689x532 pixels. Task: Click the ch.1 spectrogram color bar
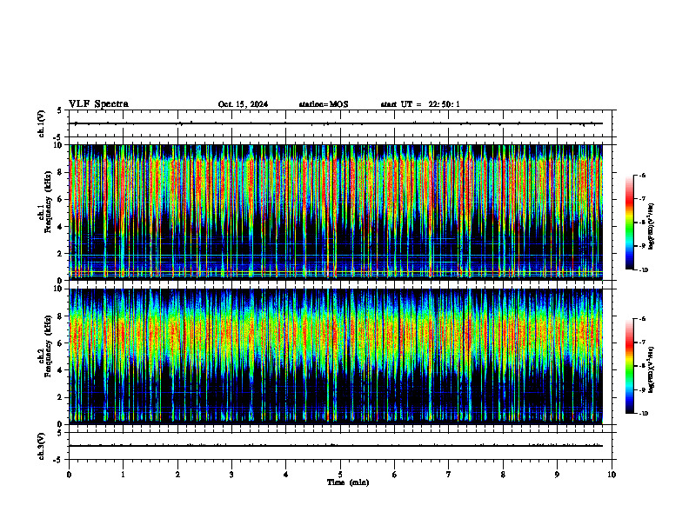(629, 223)
